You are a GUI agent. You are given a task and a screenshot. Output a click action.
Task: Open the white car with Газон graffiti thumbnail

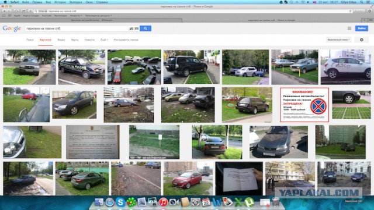pos(345,67)
